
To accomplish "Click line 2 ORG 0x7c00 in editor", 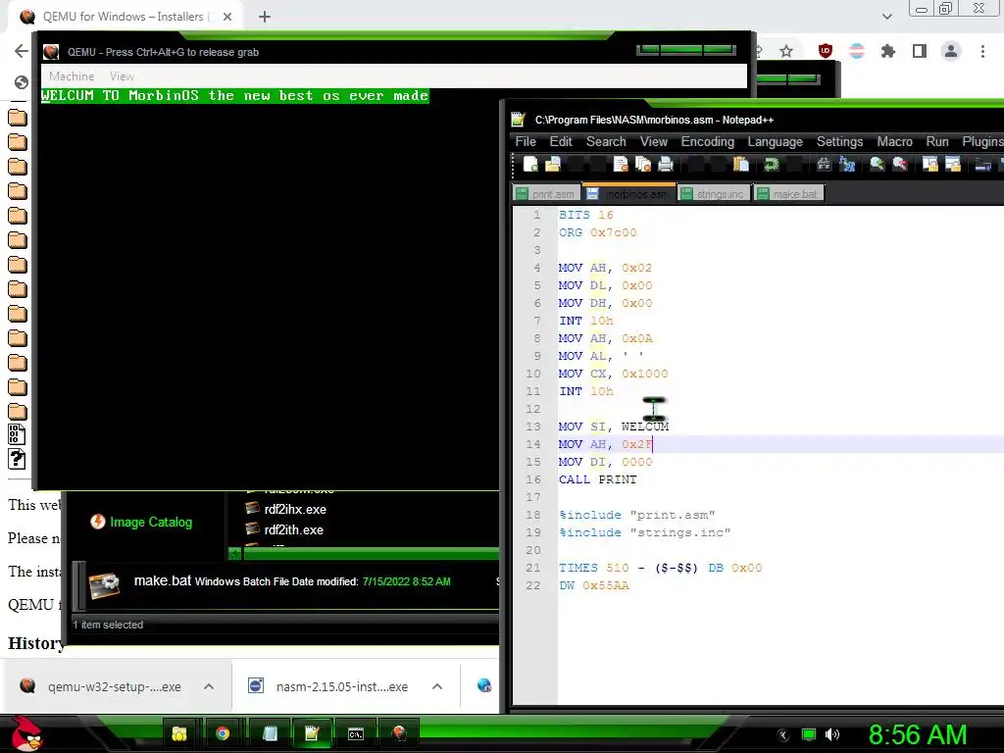I will pyautogui.click(x=597, y=232).
